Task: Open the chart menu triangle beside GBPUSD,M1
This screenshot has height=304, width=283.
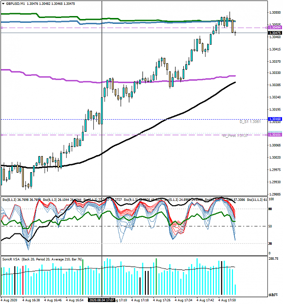Action: coord(3,4)
